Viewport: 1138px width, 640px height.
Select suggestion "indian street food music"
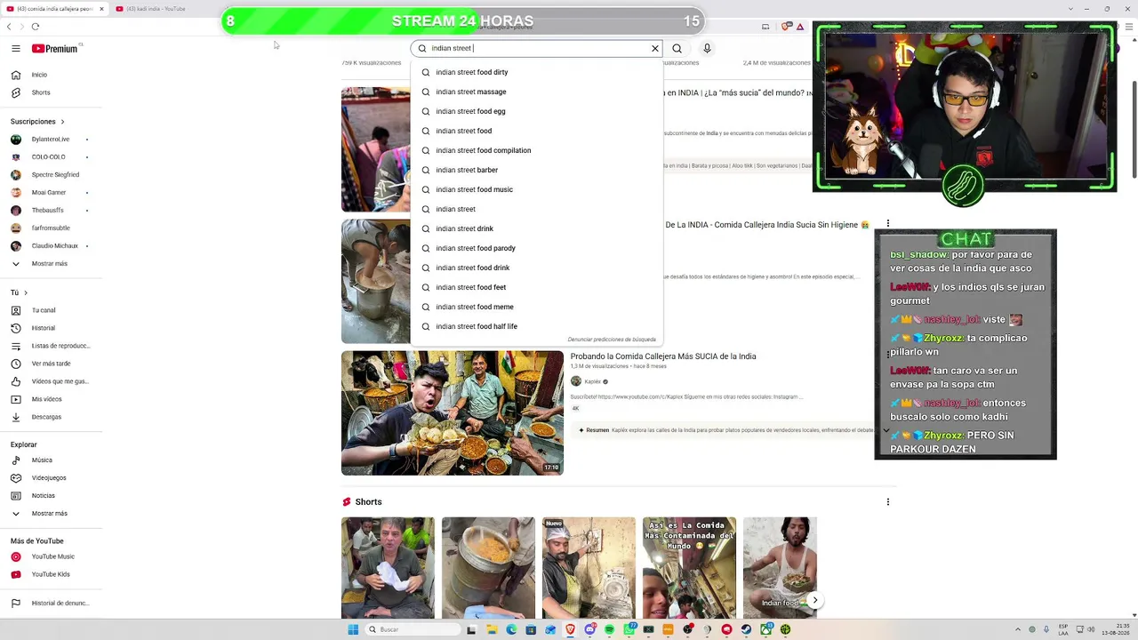[537, 189]
